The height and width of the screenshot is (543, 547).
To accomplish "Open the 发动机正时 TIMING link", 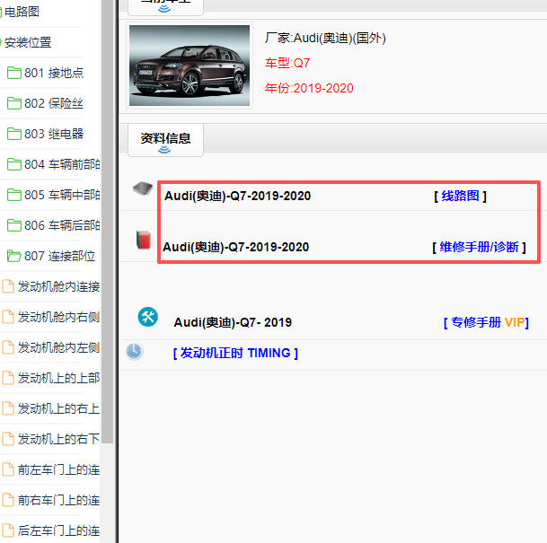I will point(235,353).
